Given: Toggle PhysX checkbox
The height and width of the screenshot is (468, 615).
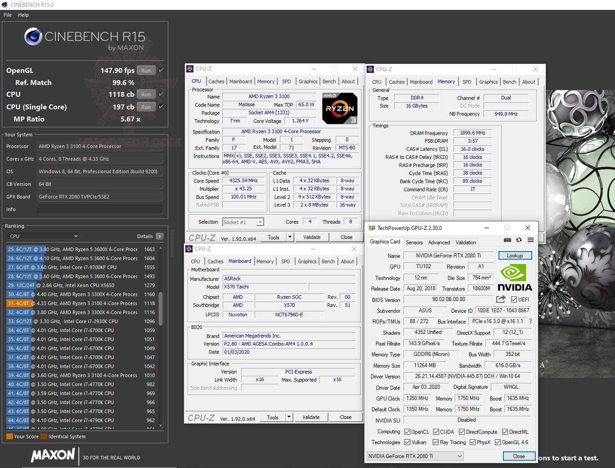Looking at the screenshot, I should [x=472, y=442].
